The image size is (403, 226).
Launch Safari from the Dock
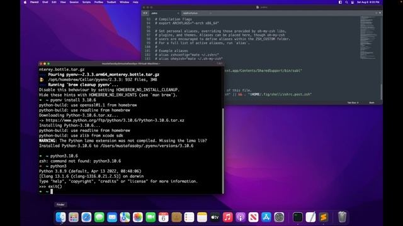(86, 217)
